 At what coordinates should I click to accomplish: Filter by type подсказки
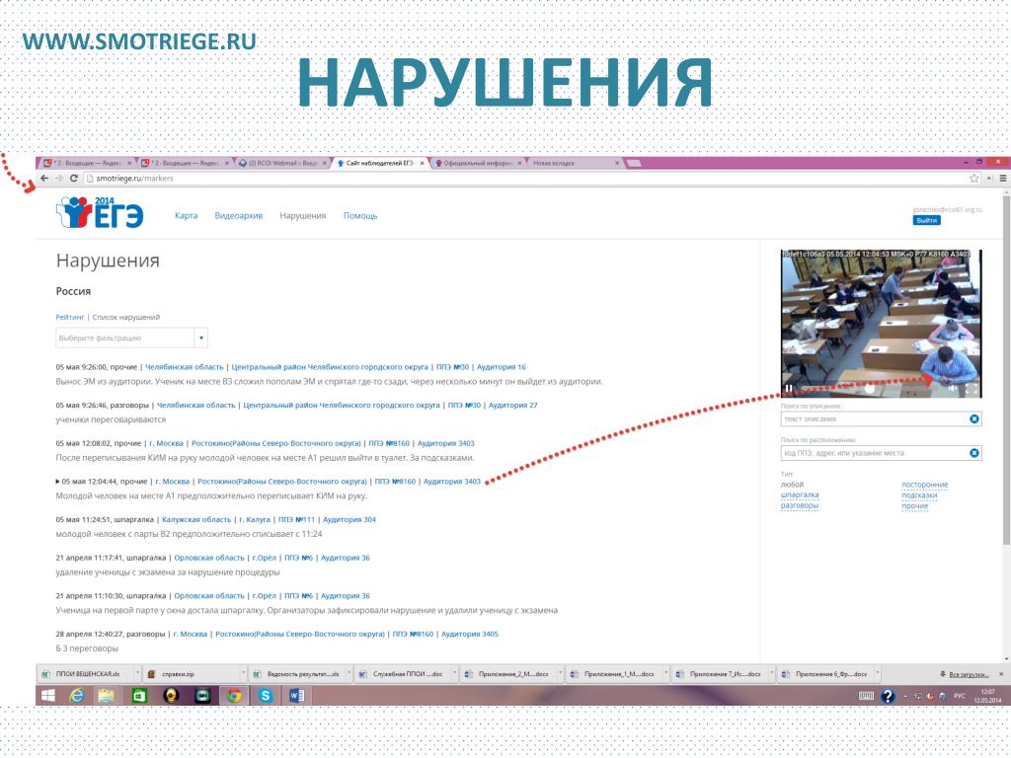(919, 495)
